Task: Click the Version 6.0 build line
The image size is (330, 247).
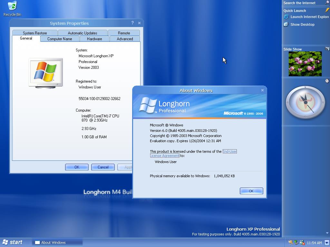Action: coord(183,131)
